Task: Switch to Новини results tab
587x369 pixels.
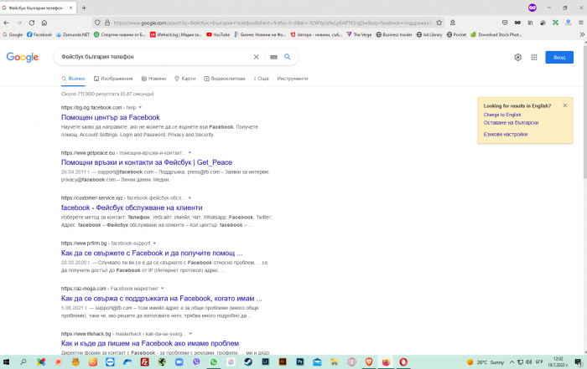Action: tap(153, 79)
